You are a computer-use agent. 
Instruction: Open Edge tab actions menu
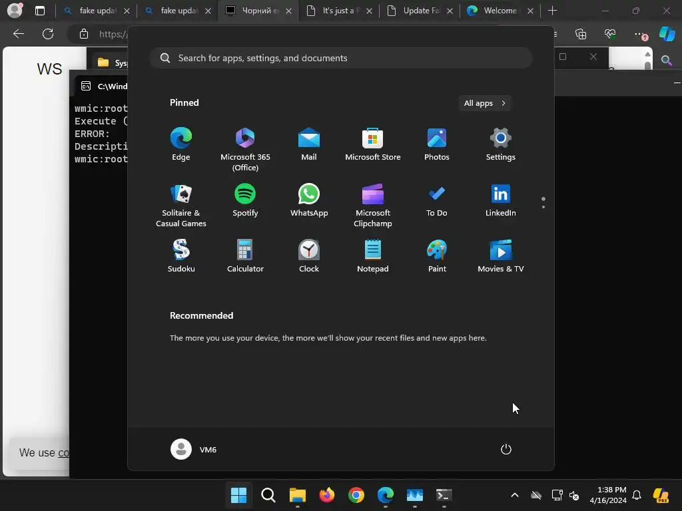[x=39, y=11]
